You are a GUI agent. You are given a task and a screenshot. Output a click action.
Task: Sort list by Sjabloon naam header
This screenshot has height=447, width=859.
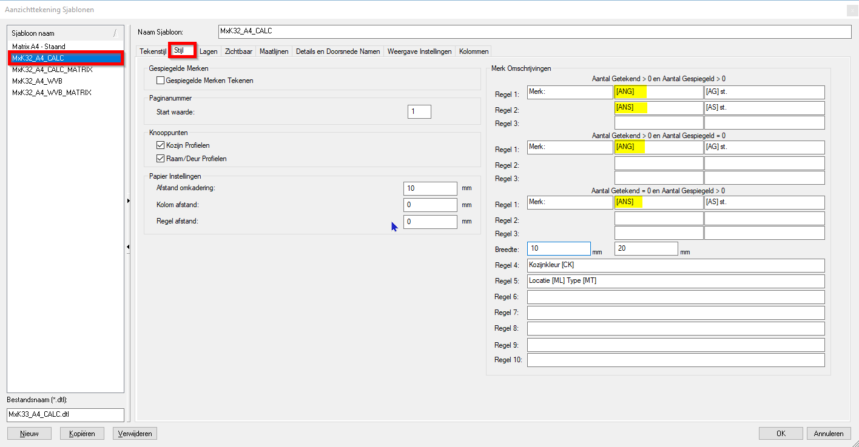[66, 33]
